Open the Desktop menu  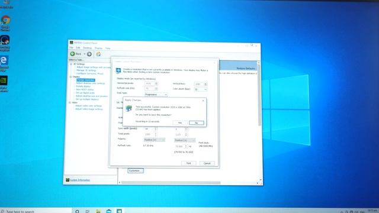[87, 48]
